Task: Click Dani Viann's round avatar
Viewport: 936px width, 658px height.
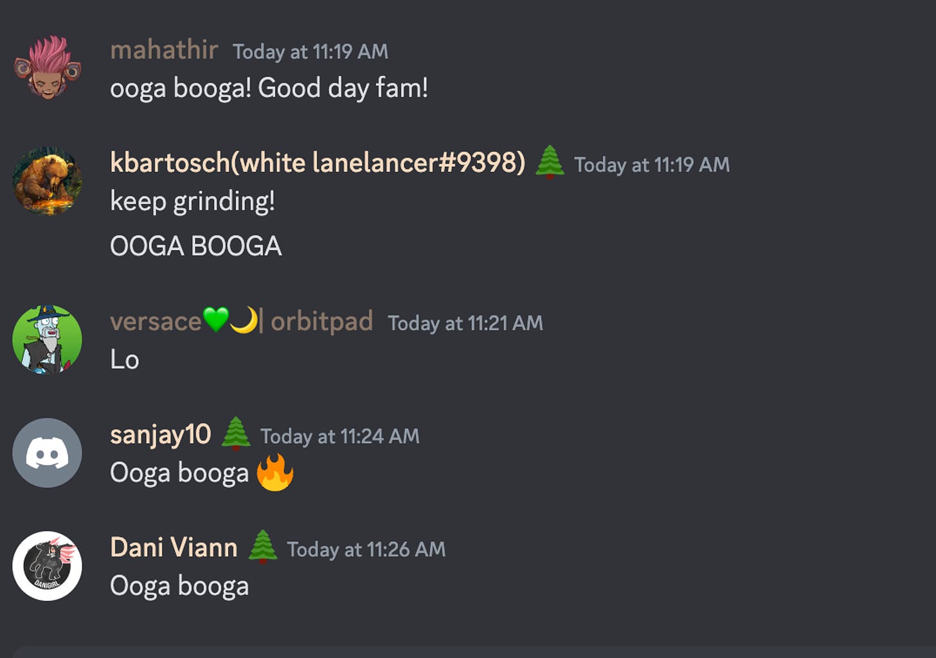Action: tap(47, 566)
